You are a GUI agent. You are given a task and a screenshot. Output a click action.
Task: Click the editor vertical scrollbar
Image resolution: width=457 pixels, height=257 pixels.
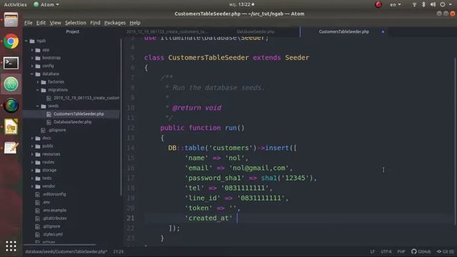tap(455, 141)
